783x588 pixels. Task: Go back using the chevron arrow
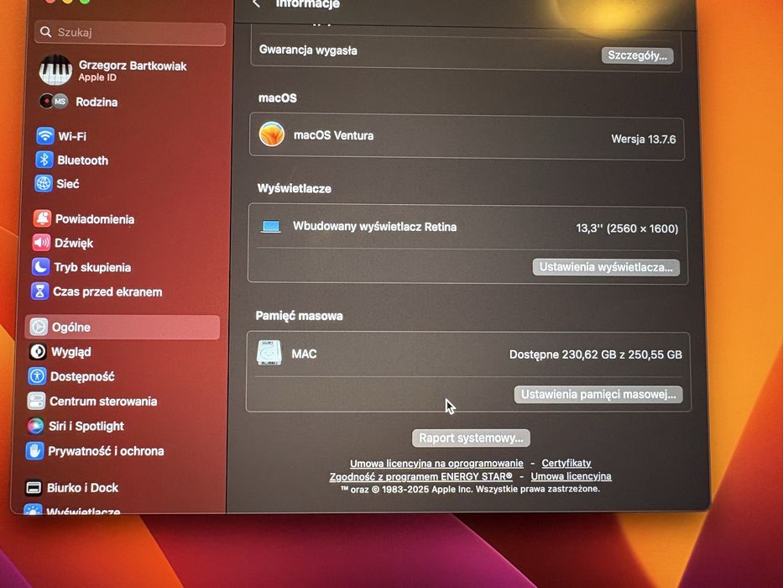click(x=256, y=3)
